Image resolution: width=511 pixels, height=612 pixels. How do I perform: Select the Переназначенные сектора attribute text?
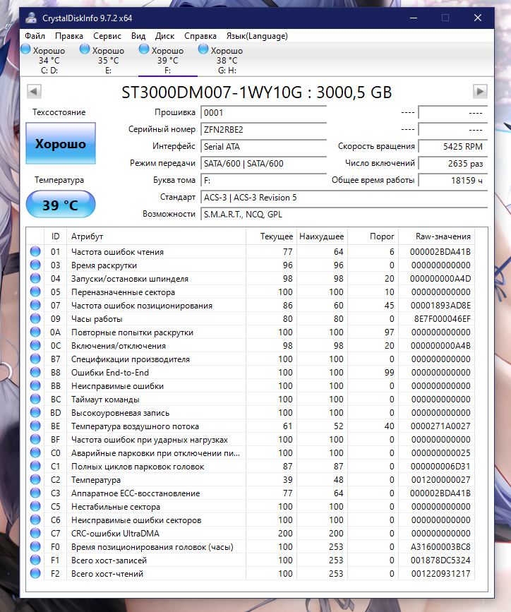tap(123, 292)
